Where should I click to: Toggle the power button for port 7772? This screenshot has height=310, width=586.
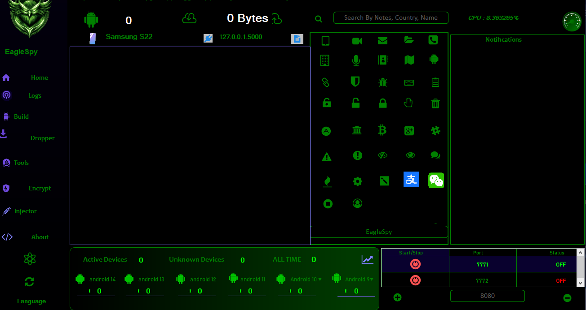click(416, 280)
